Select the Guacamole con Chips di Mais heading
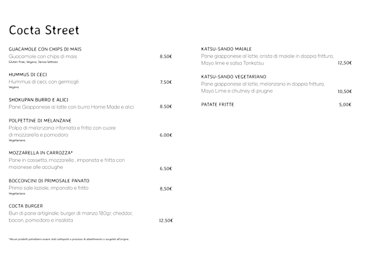This screenshot has width=372, height=263. [x=45, y=48]
